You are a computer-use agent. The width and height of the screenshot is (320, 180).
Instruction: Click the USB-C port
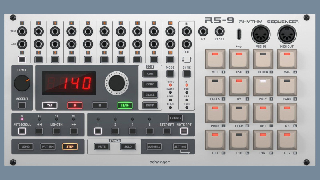click(239, 34)
